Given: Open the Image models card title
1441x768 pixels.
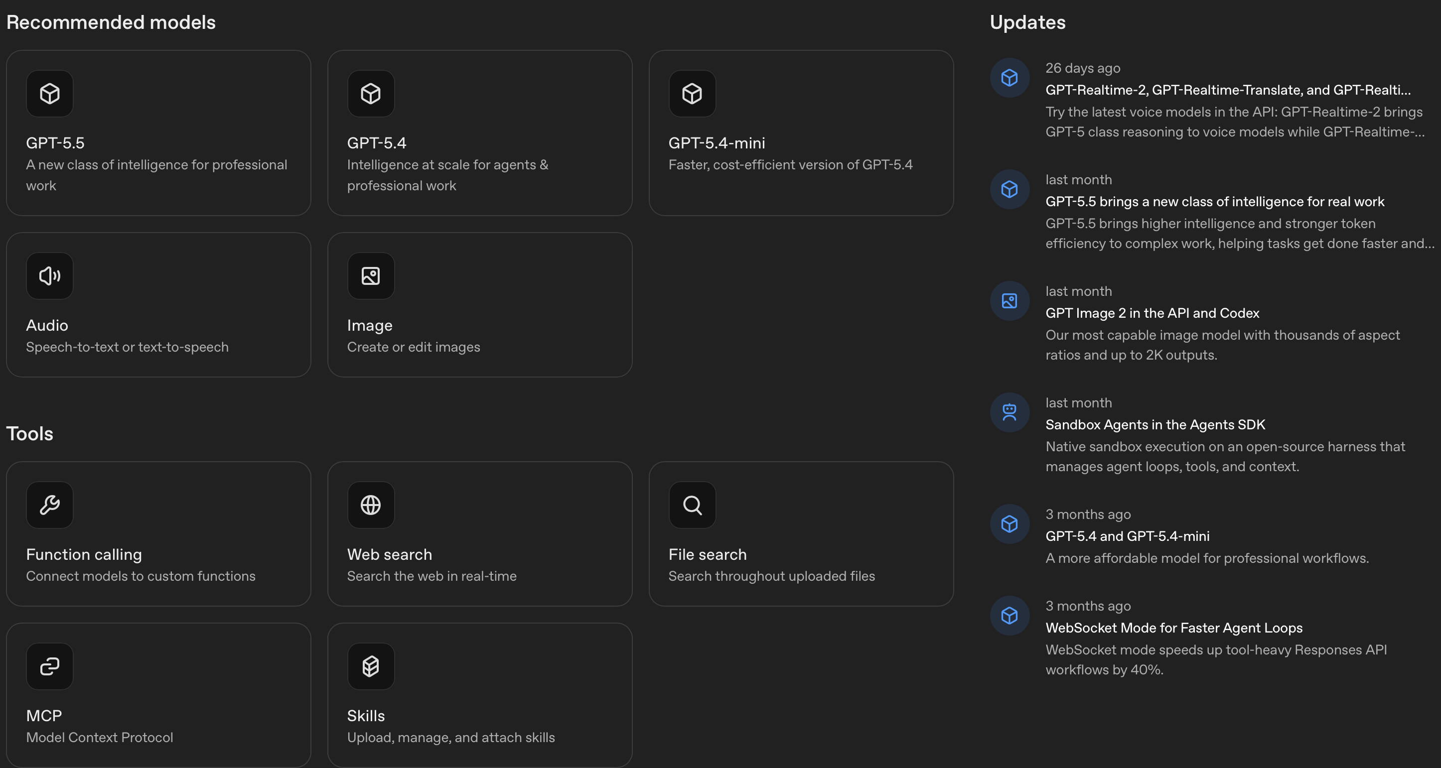Looking at the screenshot, I should 370,325.
